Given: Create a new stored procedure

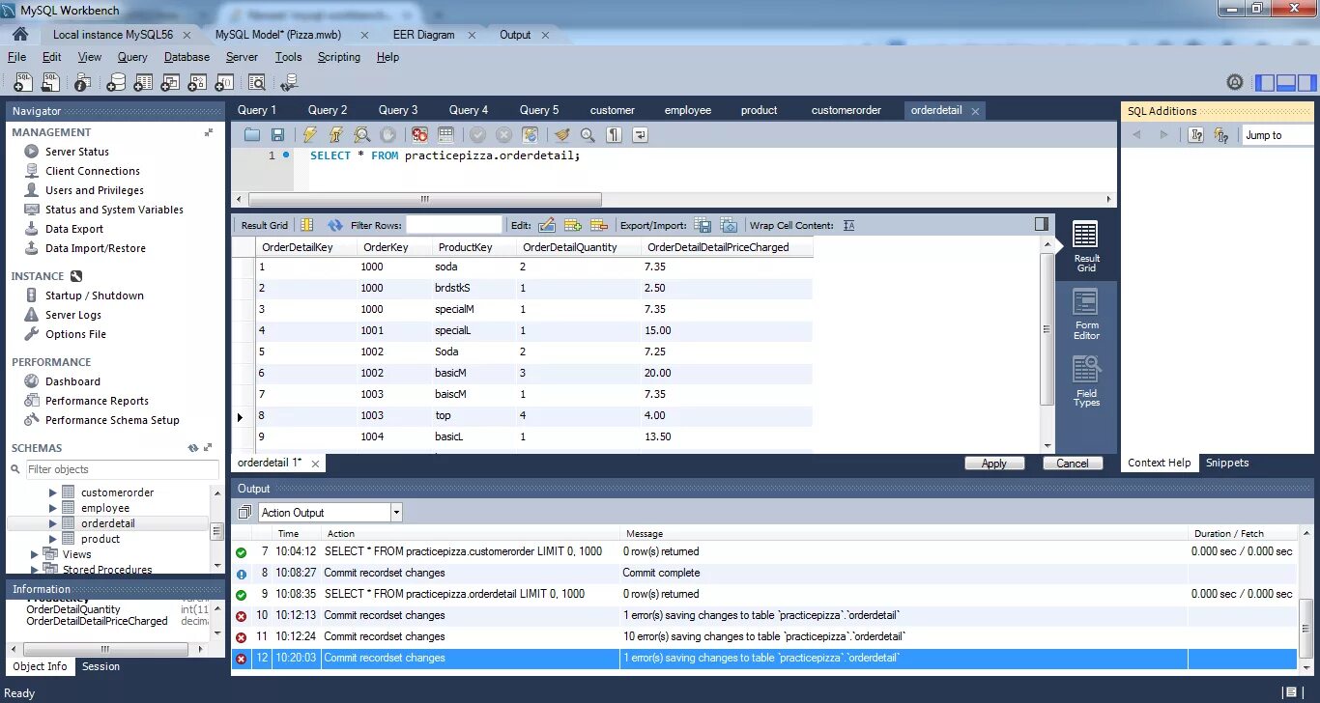Looking at the screenshot, I should pyautogui.click(x=197, y=82).
